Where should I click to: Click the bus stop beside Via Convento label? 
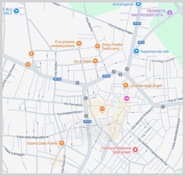pyautogui.click(x=86, y=98)
